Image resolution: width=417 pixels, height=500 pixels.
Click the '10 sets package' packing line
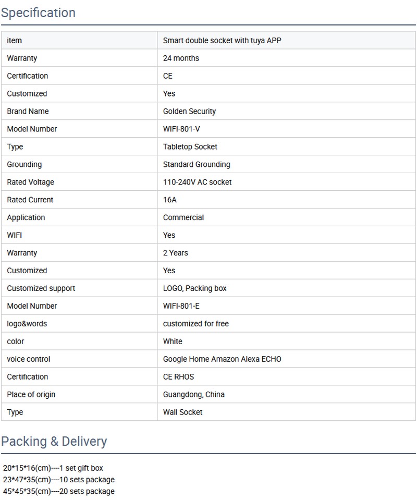point(58,480)
